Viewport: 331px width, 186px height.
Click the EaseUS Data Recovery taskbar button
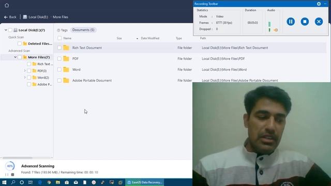pyautogui.click(x=145, y=182)
